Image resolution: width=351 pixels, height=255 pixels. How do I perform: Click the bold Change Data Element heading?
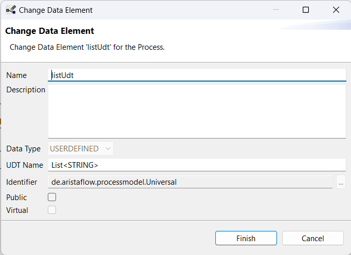(49, 31)
